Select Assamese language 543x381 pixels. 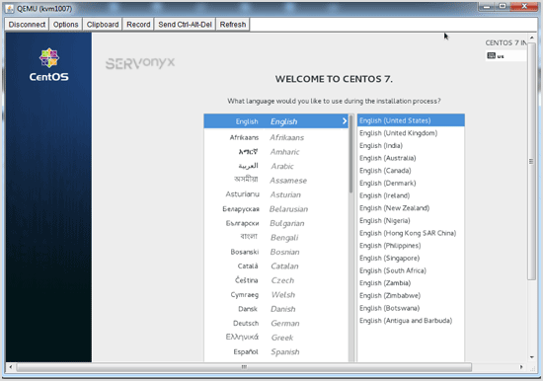click(276, 180)
